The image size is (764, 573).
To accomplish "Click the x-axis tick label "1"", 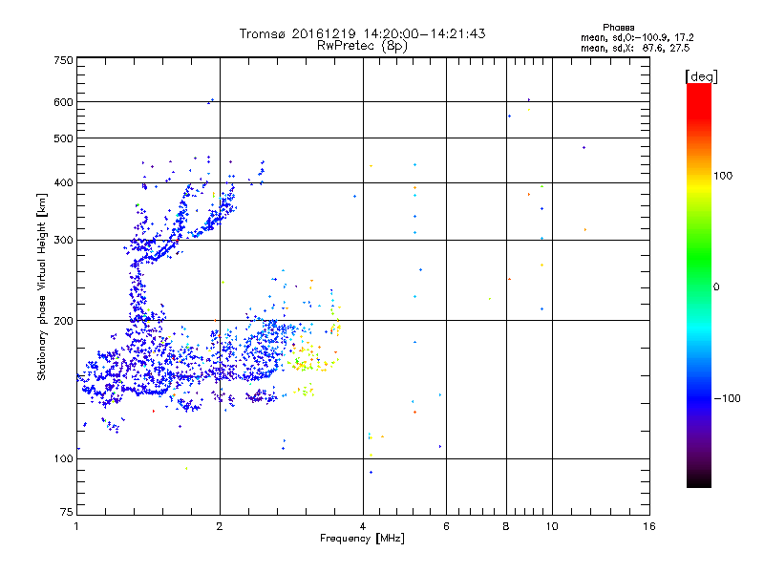I will pyautogui.click(x=76, y=526).
